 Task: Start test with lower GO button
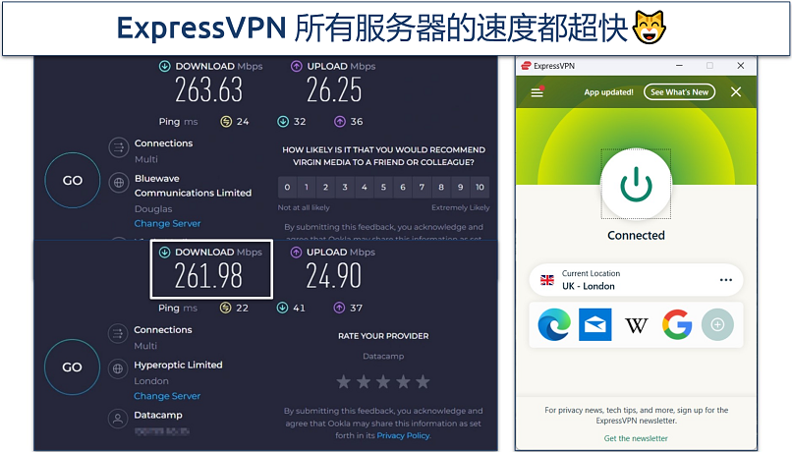pos(72,367)
